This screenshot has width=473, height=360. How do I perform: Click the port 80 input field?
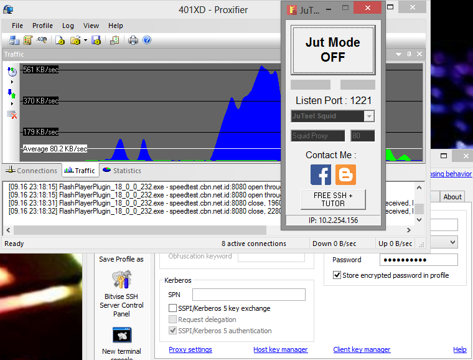click(363, 136)
